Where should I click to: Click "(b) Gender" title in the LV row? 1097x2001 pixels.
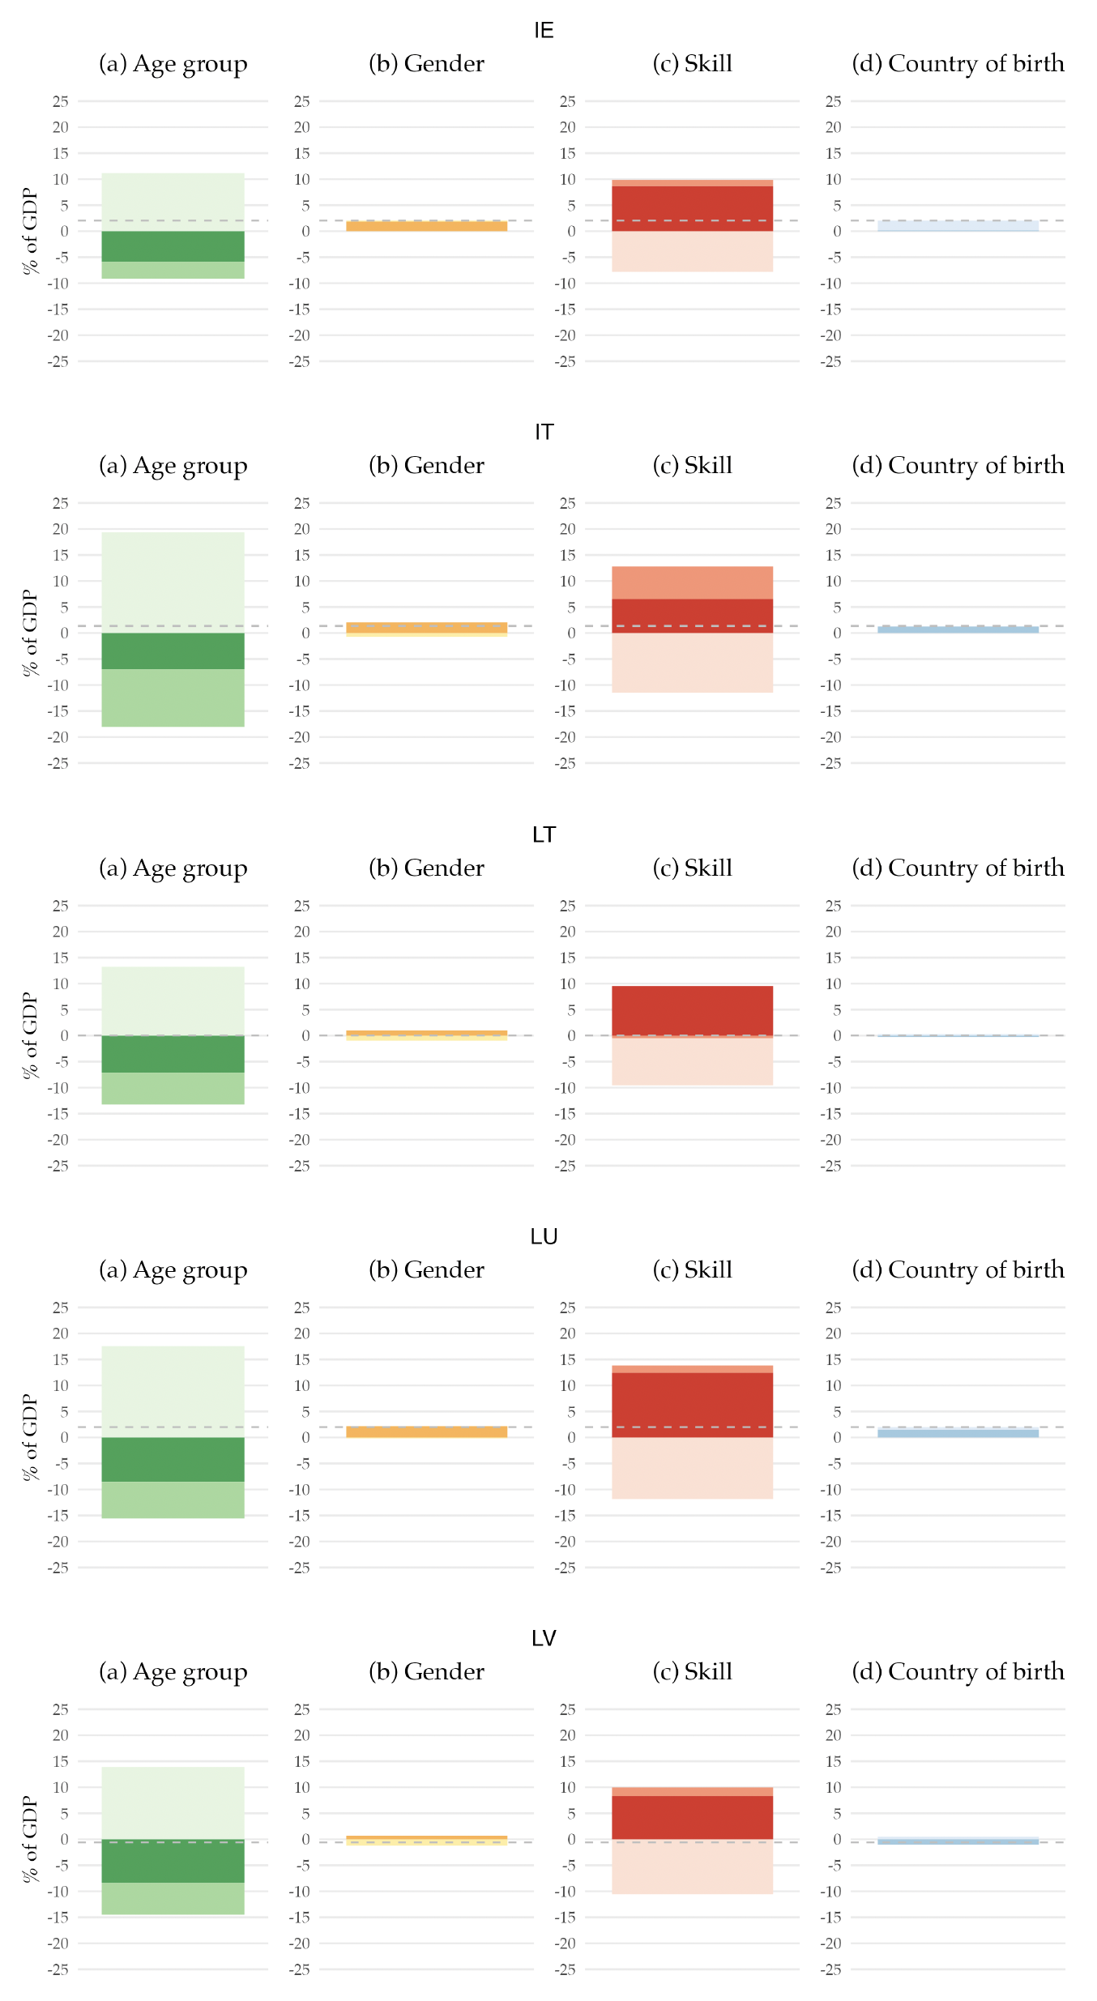tap(426, 1671)
